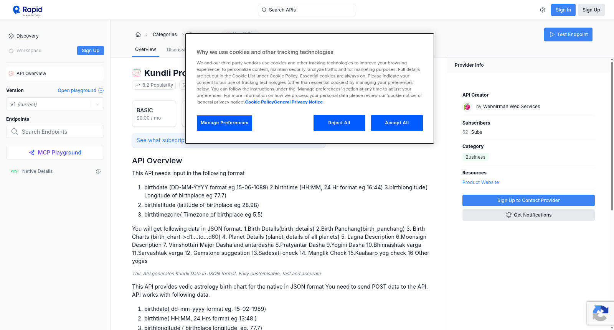
Task: Click Reject All cookies
Action: click(x=339, y=123)
